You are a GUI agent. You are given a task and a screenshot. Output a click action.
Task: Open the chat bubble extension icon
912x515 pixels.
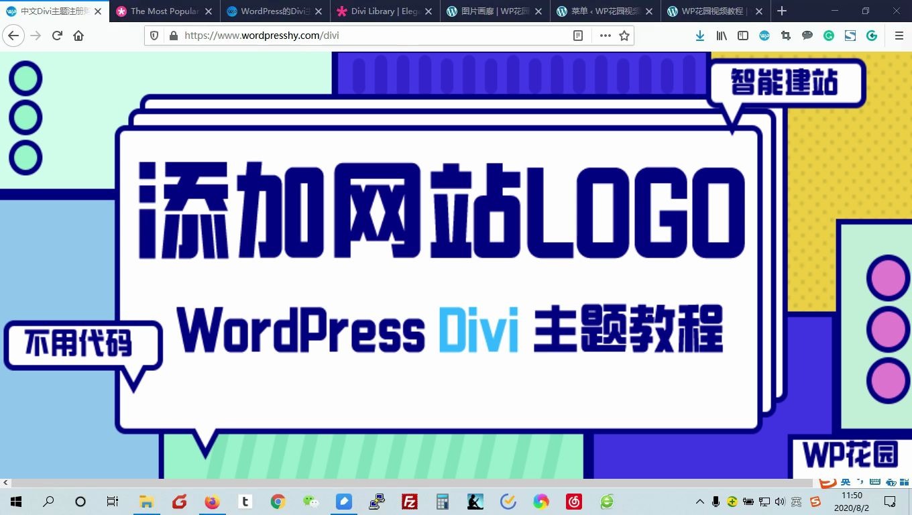coord(807,36)
